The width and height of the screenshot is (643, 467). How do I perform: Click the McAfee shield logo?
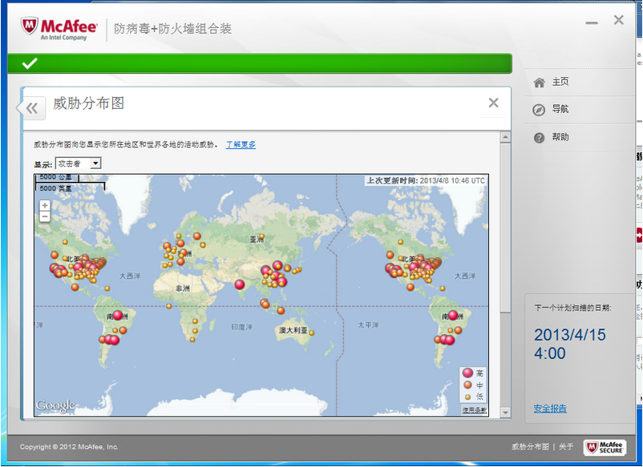pos(31,26)
